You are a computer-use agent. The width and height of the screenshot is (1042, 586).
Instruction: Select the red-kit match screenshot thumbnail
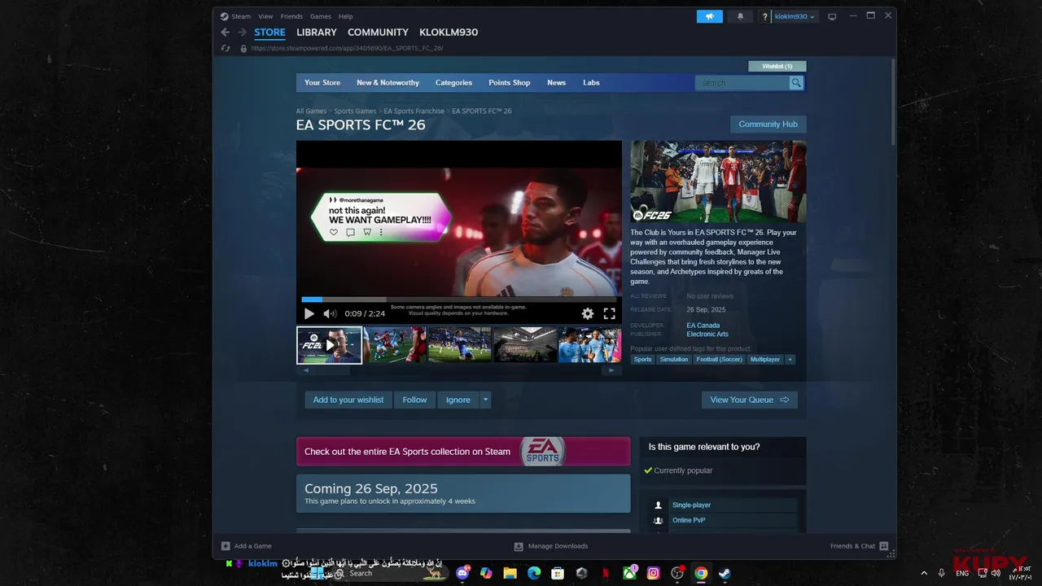point(395,345)
